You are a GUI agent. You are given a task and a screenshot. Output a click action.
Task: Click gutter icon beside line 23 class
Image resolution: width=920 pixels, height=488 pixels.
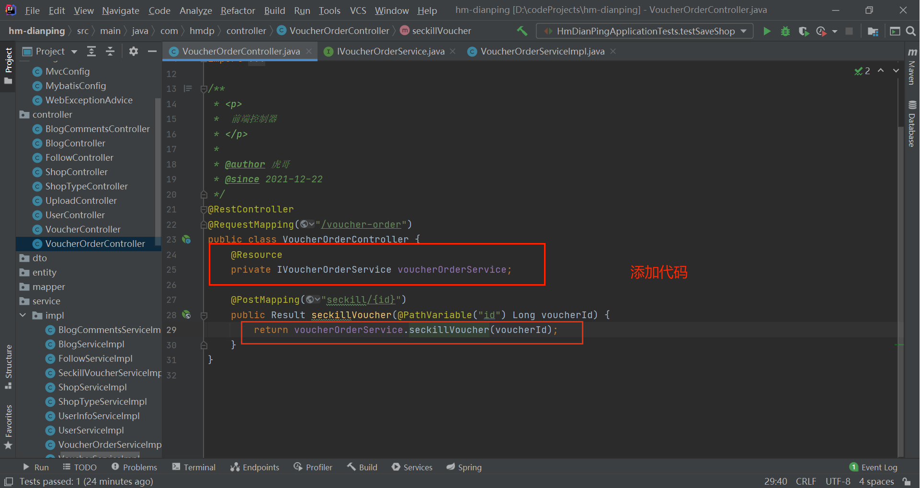pyautogui.click(x=186, y=240)
